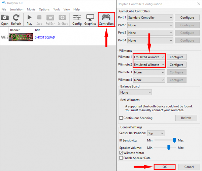The image size is (202, 171).
Task: Click the FullScr toolbar icon
Action: [50, 18]
